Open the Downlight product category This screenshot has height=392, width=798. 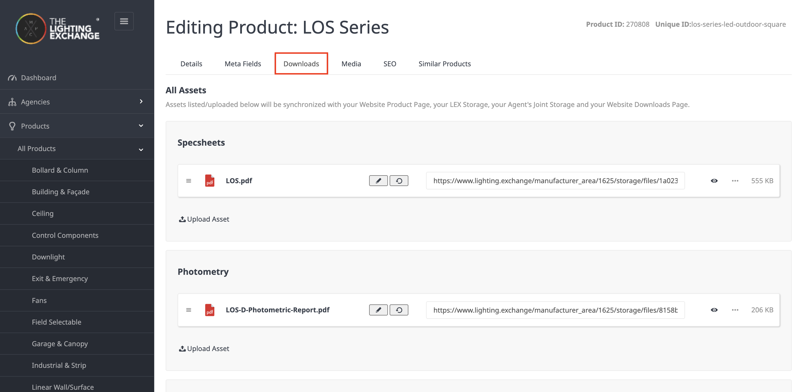(x=48, y=257)
